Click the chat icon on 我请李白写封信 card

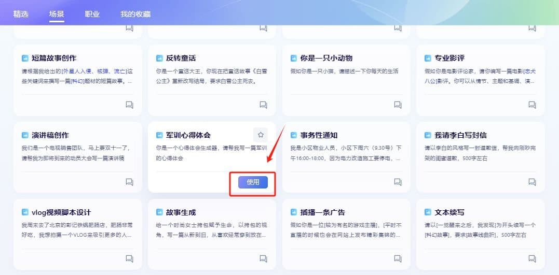[x=532, y=182]
